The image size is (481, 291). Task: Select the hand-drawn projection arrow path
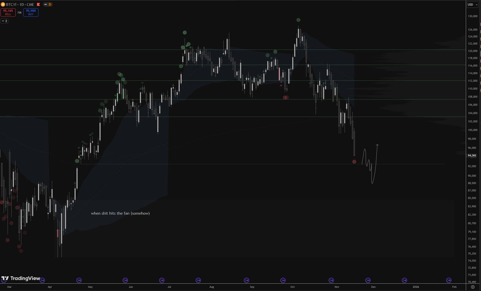pos(370,164)
